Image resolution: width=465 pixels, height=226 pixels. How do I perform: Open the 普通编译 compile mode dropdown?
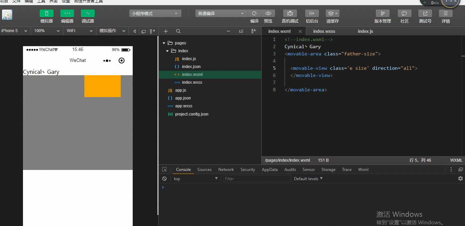(222, 13)
